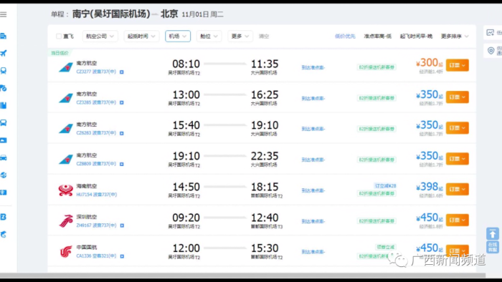Image resolution: width=502 pixels, height=282 pixels.
Task: Open the 更多 more filters dropdown
Action: pyautogui.click(x=240, y=36)
